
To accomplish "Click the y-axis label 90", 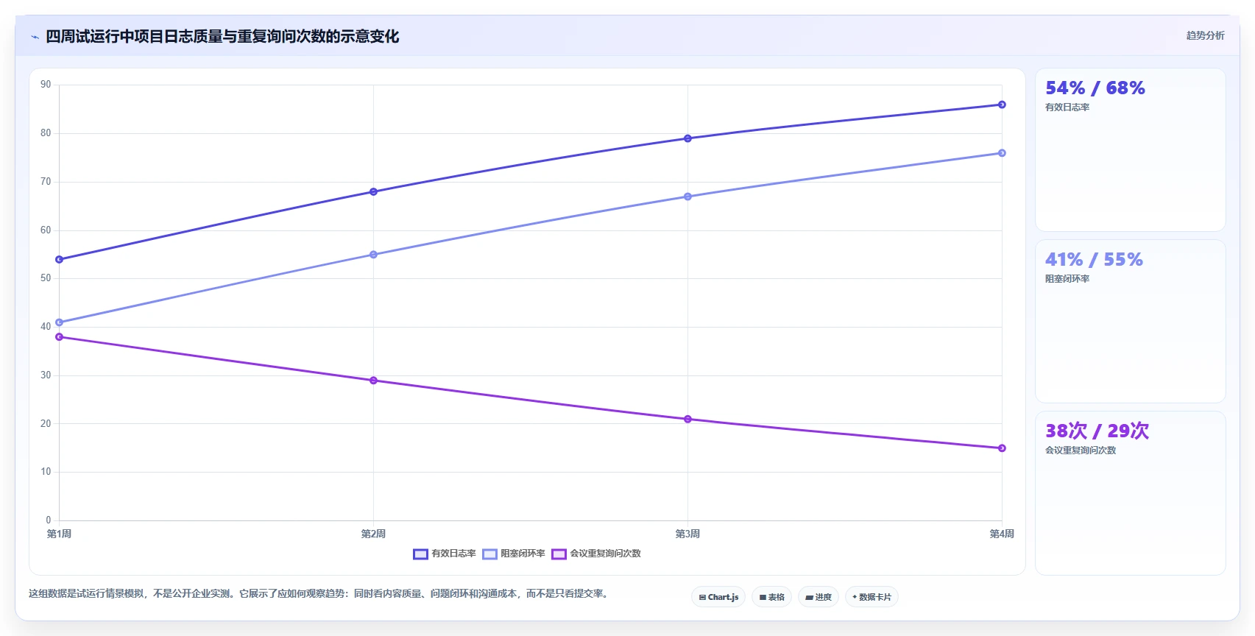I will click(46, 85).
